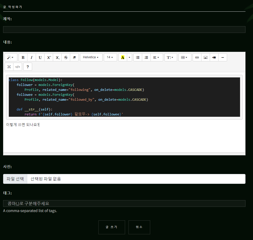Open the editor help dialog
The image size is (253, 240).
point(28,67)
